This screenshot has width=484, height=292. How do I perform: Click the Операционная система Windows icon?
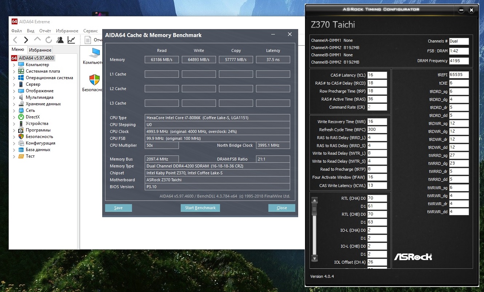[21, 78]
